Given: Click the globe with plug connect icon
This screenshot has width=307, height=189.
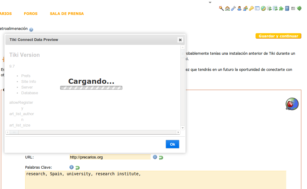Looking at the screenshot, I should (292, 104).
